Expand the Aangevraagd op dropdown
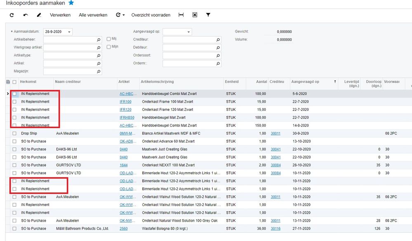This screenshot has height=241, width=412. (188, 32)
